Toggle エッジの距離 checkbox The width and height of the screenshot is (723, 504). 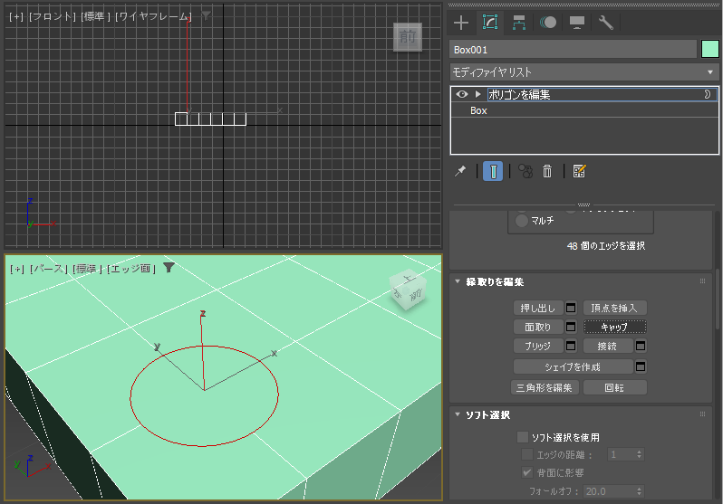point(527,455)
